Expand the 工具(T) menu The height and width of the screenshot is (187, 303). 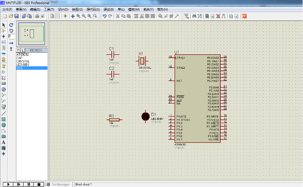(49, 9)
